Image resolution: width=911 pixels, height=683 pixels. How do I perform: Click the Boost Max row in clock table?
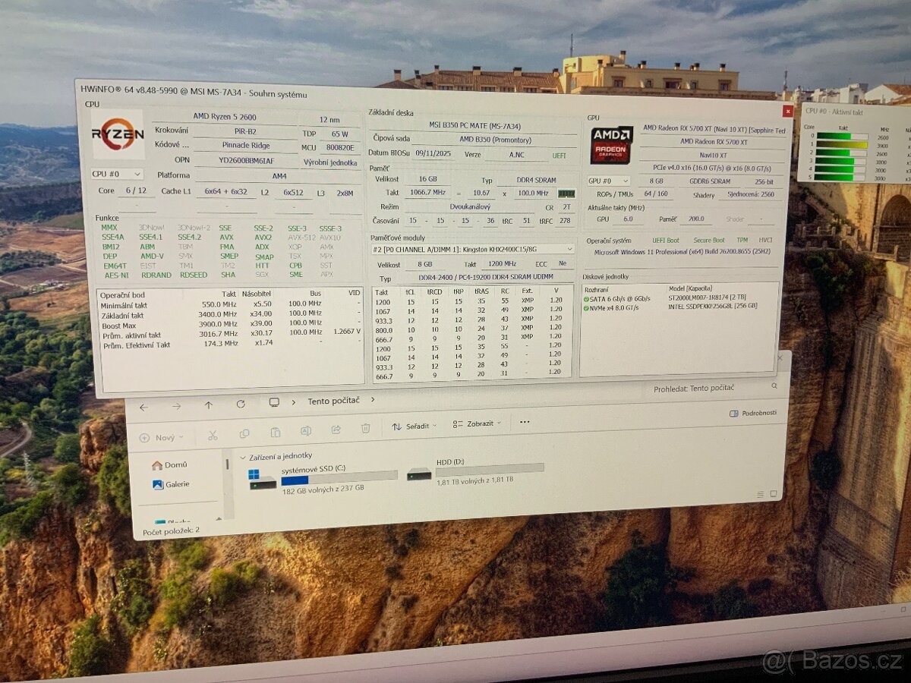point(231,325)
